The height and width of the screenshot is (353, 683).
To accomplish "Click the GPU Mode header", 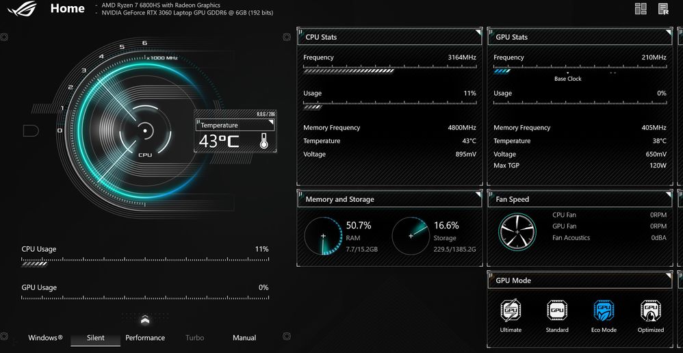I will click(x=580, y=280).
